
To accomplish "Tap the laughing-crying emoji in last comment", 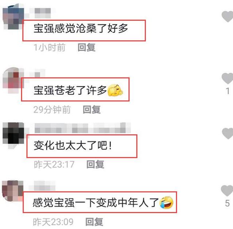I will click(166, 202).
